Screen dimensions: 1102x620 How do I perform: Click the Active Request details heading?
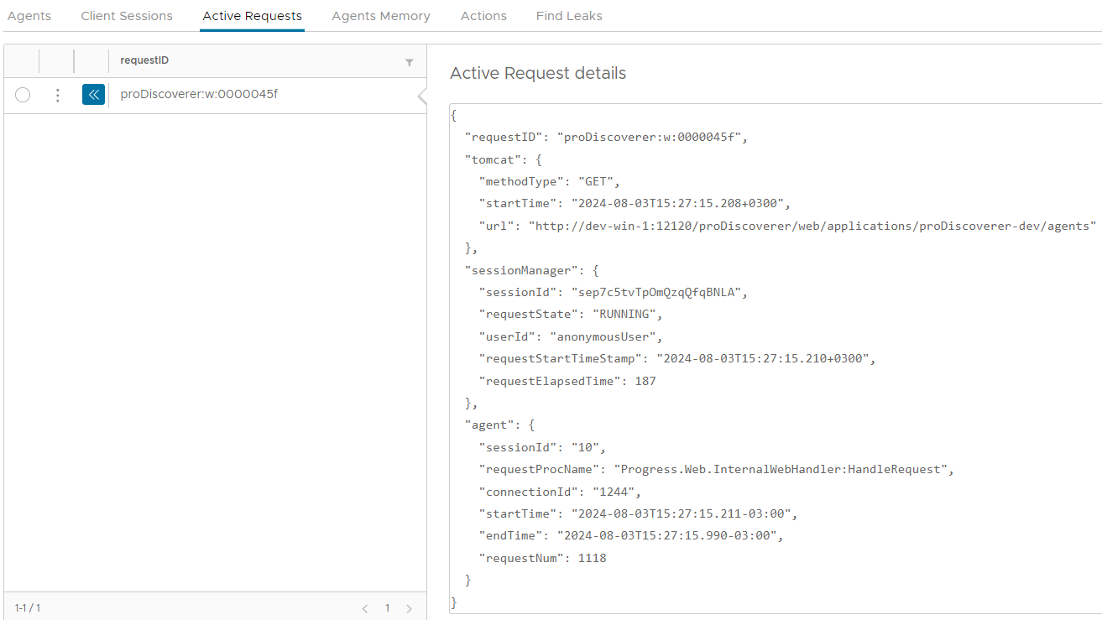click(x=538, y=73)
